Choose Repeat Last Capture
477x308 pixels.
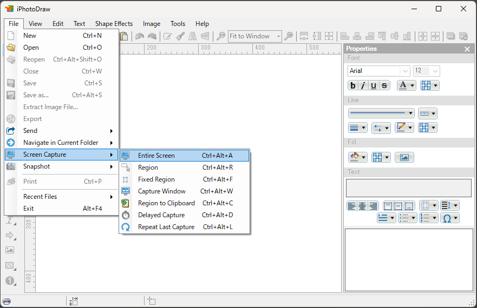tap(184, 227)
